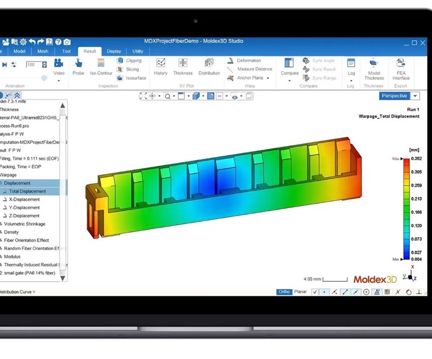Viewport: 432px width, 359px height.
Task: Activate the Isosurface tool
Action: 132,78
